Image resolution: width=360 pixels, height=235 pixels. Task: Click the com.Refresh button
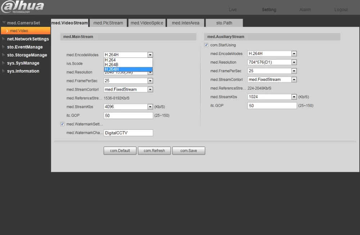pyautogui.click(x=154, y=151)
